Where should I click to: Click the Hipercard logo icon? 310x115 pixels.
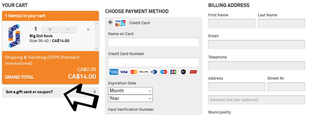pos(193,72)
